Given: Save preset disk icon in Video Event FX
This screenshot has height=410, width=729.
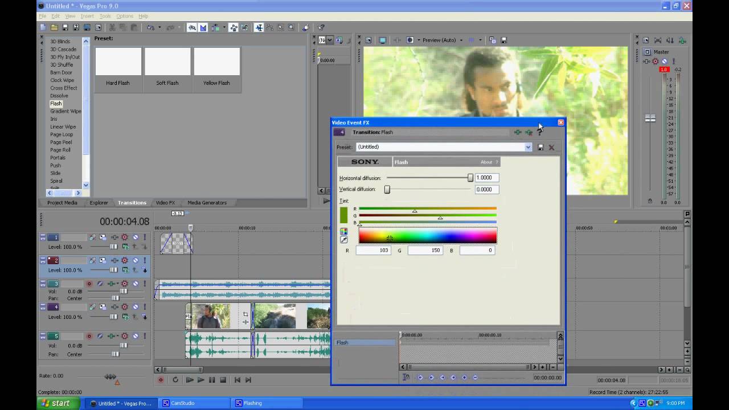Looking at the screenshot, I should (540, 147).
